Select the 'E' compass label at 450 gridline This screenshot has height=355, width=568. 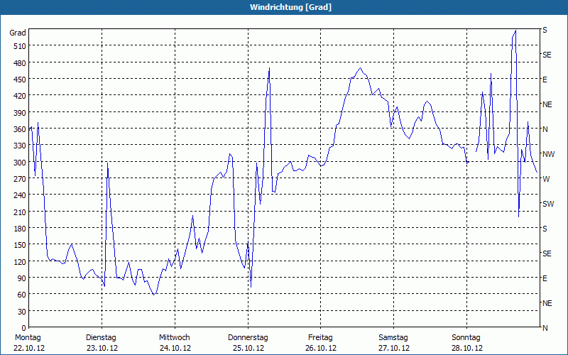[545, 80]
